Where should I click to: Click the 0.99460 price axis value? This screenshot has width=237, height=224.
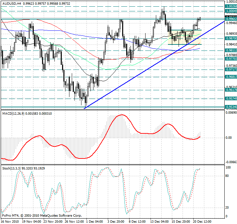231,23
